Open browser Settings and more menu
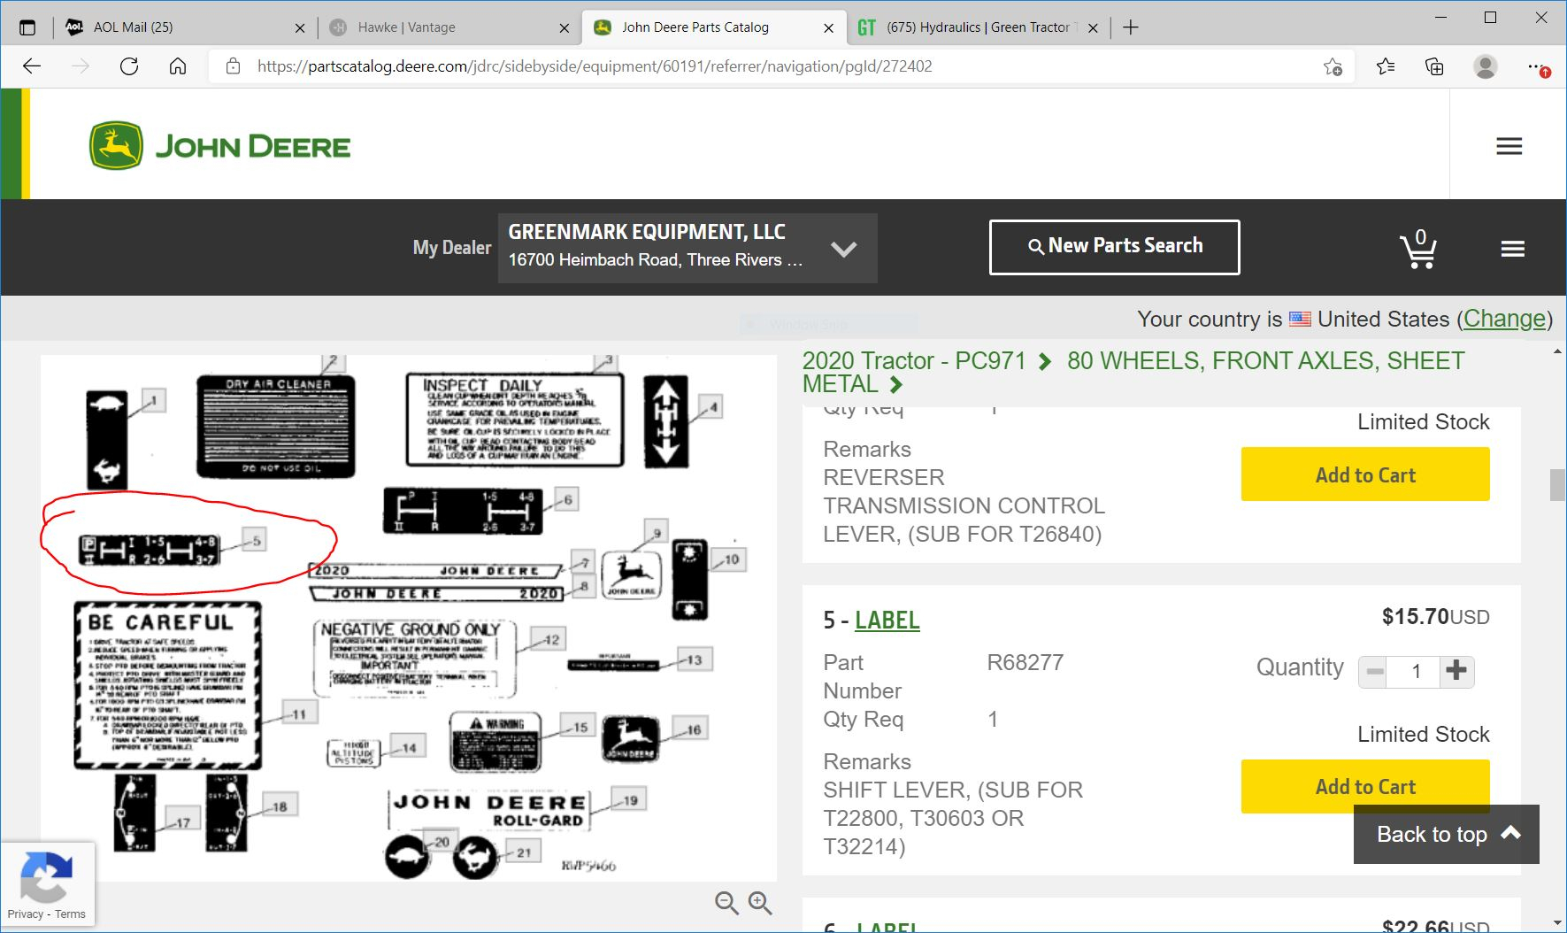Viewport: 1567px width, 933px height. tap(1538, 66)
